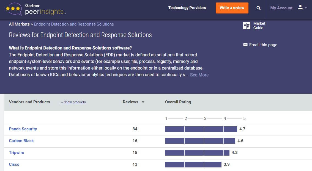Image resolution: width=312 pixels, height=171 pixels.
Task: Go to All Markets breadcrumb
Action: (19, 24)
